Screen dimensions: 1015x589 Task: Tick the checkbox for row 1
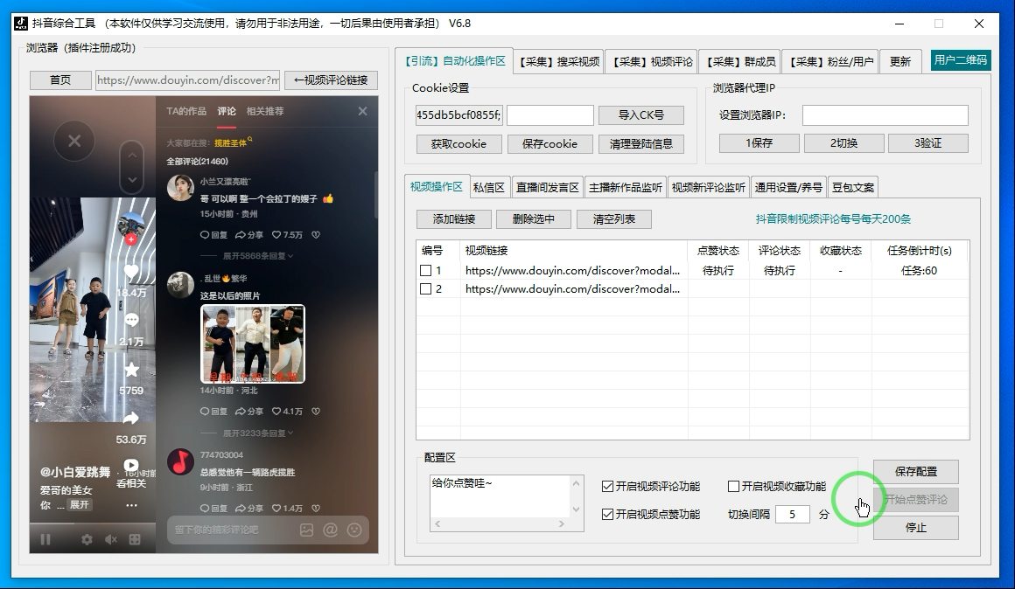click(x=425, y=270)
